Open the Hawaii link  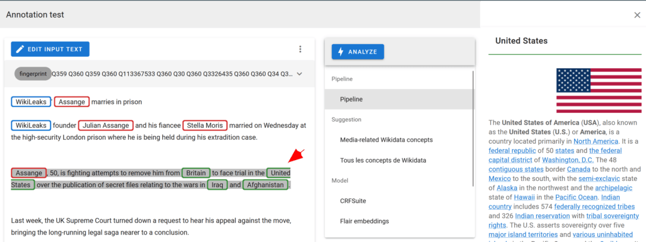pyautogui.click(x=524, y=197)
